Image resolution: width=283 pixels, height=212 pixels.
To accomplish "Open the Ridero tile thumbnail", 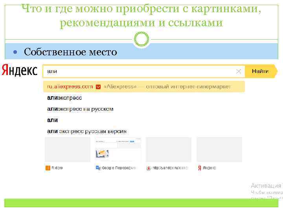I will [x=68, y=150].
